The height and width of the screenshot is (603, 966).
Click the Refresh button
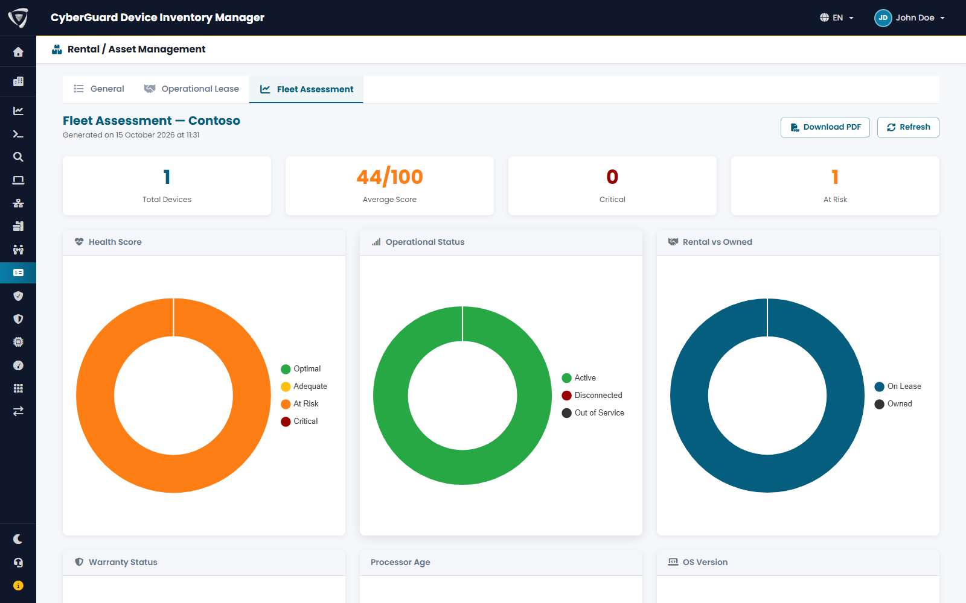908,127
